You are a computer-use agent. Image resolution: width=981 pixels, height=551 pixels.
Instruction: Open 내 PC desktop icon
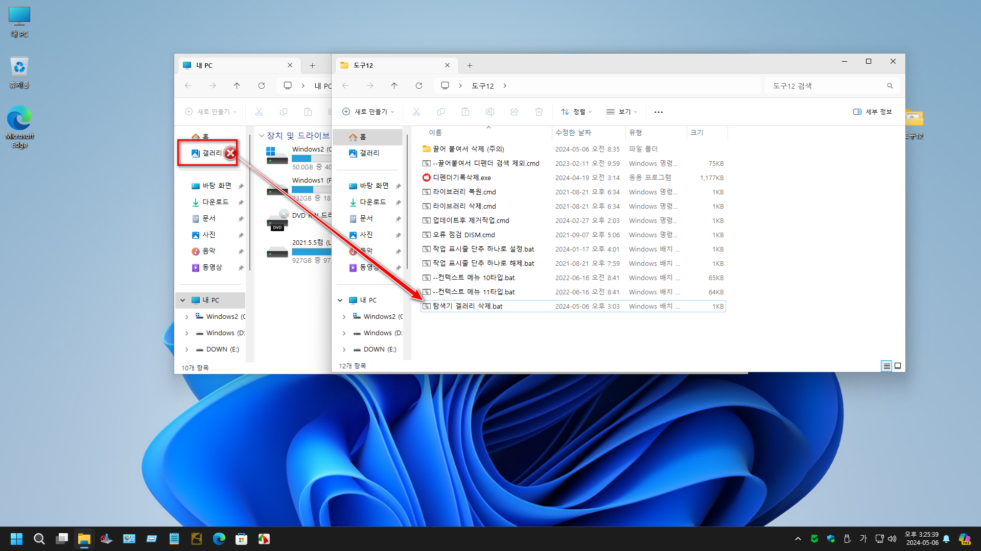click(x=19, y=22)
